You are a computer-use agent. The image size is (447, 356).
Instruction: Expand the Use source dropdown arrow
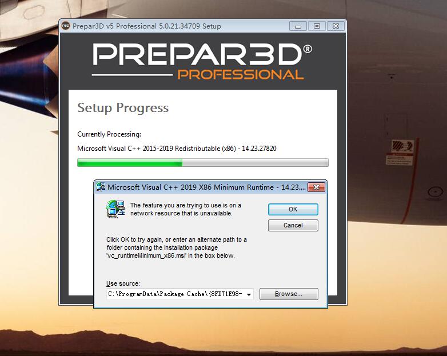click(x=249, y=294)
